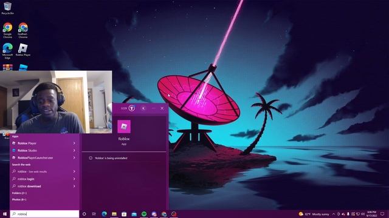Expand arrow for 'roblox' web results
This screenshot has height=218, width=389.
click(x=74, y=171)
